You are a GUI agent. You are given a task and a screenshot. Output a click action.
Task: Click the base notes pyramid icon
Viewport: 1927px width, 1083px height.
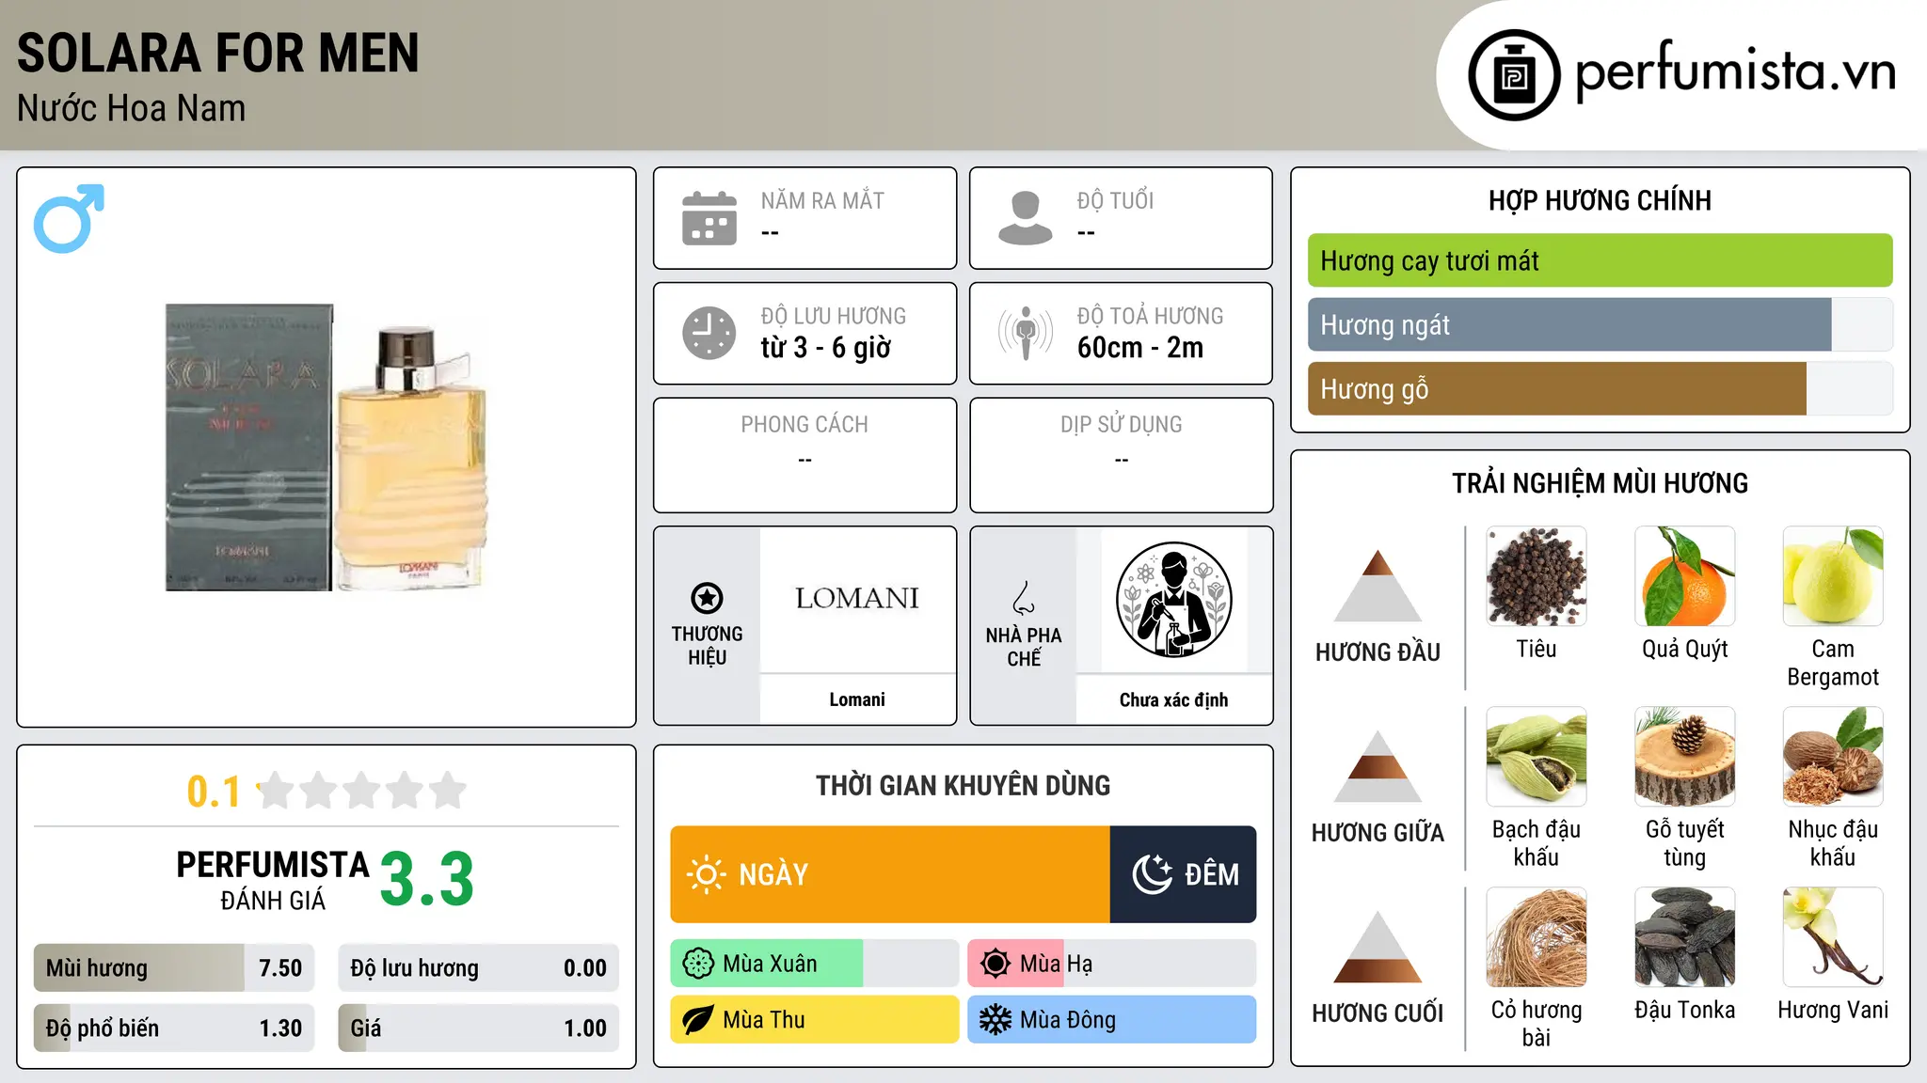pos(1378,947)
